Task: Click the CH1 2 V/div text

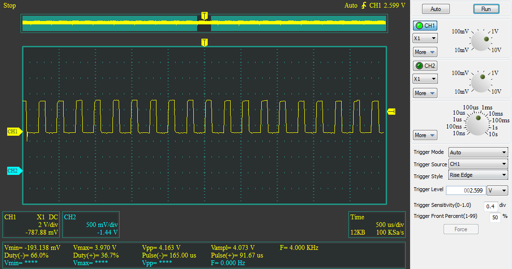Action: [48, 225]
